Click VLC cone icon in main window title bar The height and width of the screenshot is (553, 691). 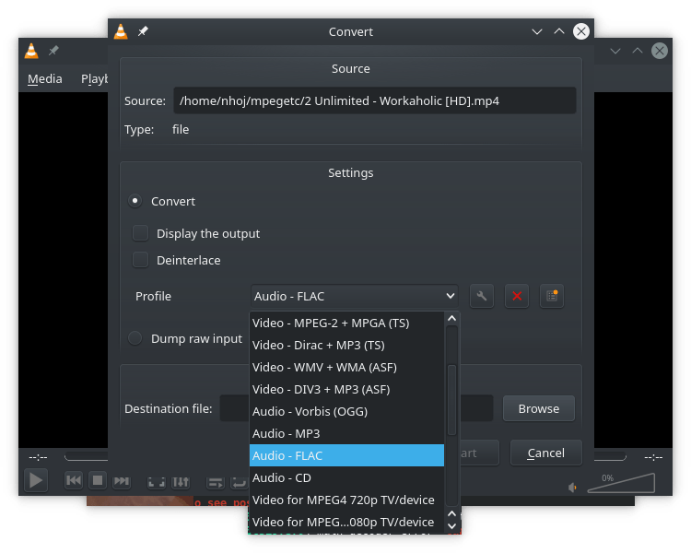coord(31,51)
